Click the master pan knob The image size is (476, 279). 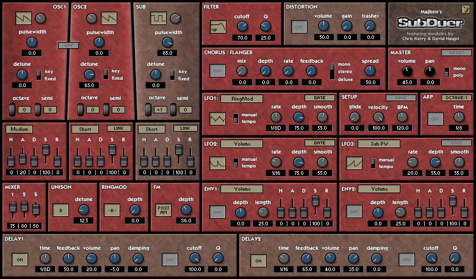pyautogui.click(x=430, y=71)
